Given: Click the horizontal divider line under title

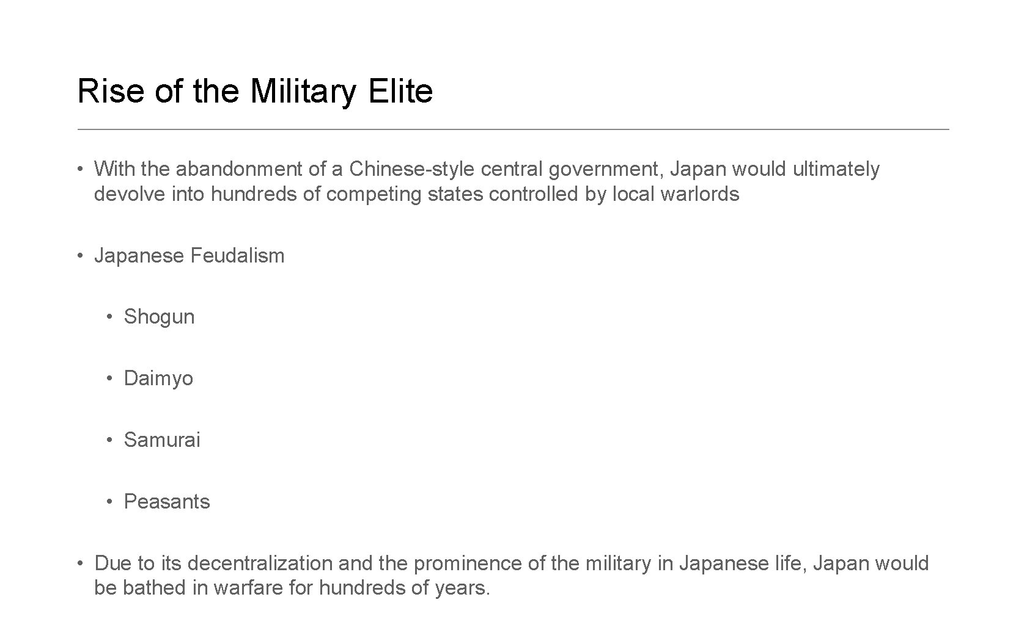Looking at the screenshot, I should pos(513,129).
